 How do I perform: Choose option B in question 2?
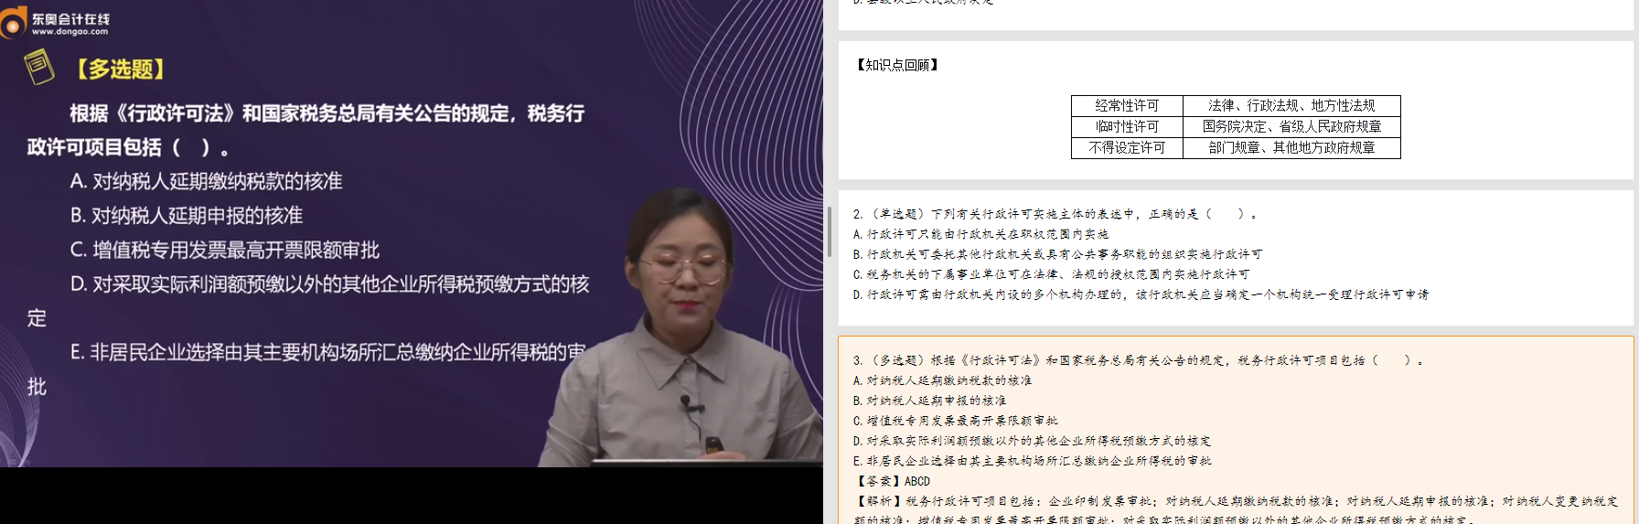click(1057, 254)
